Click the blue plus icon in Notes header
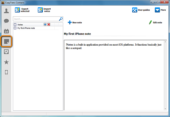Screen dimensions: 170x117 [45, 25]
